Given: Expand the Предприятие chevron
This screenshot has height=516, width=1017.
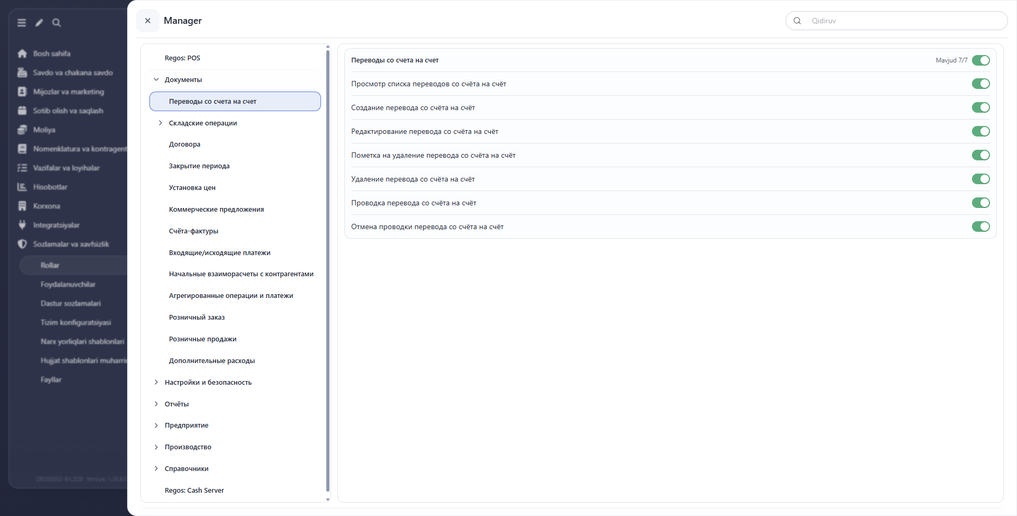Looking at the screenshot, I should [156, 426].
